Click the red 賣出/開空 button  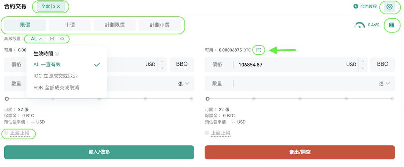coord(300,152)
